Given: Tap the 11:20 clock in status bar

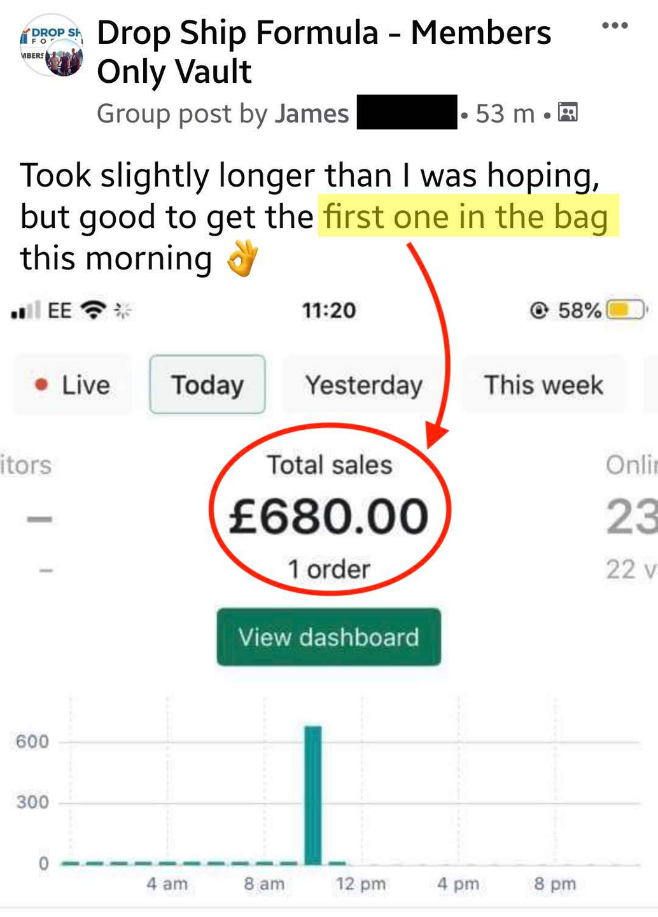Looking at the screenshot, I should (328, 310).
